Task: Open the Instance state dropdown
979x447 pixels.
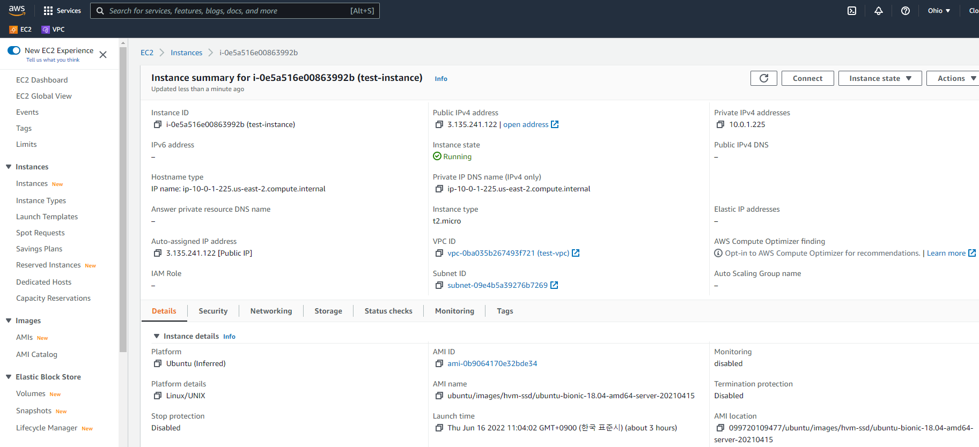Action: pyautogui.click(x=880, y=78)
